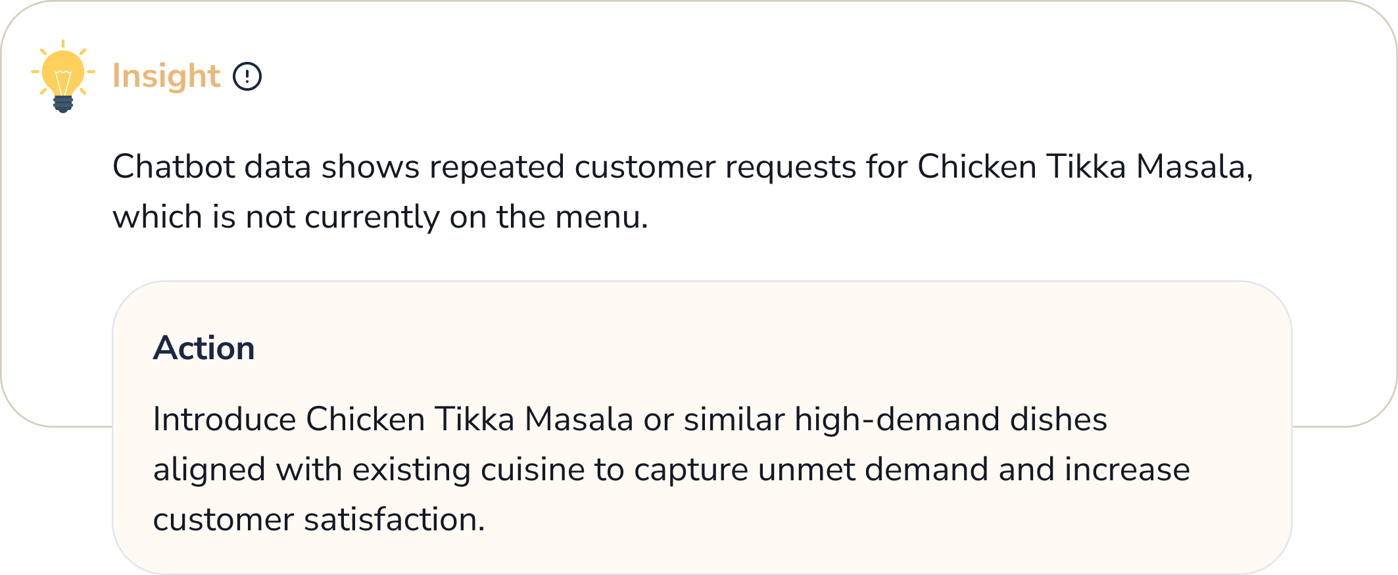This screenshot has width=1398, height=575.
Task: Click the word "capture" in the action
Action: [691, 469]
